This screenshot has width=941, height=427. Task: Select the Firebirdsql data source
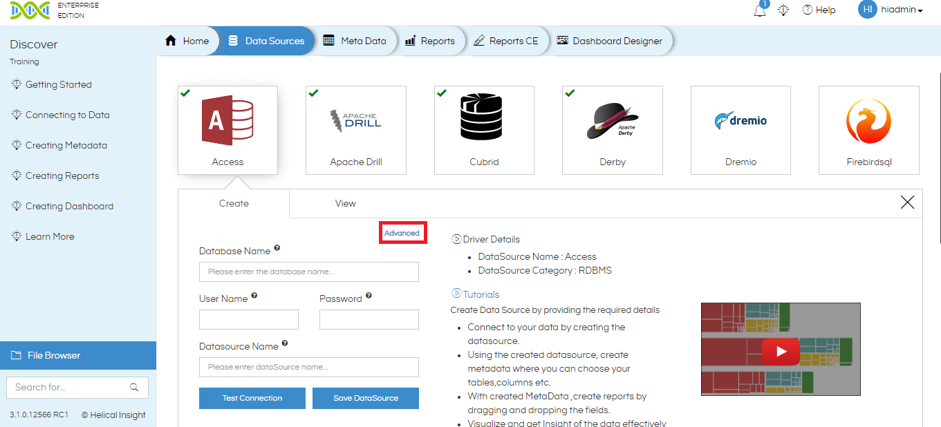coord(869,130)
